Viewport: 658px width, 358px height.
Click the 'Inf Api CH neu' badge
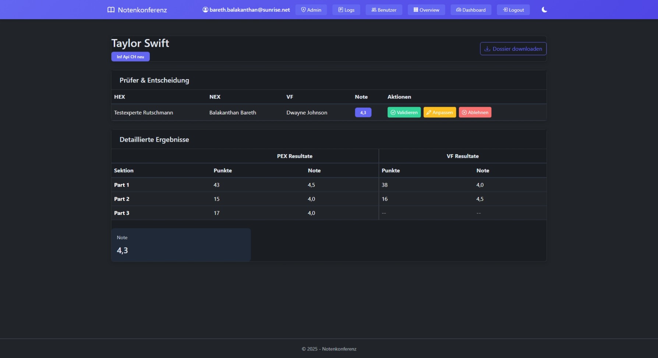pos(130,57)
